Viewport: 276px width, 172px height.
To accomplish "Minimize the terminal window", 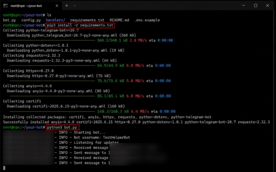I will coord(244,5).
